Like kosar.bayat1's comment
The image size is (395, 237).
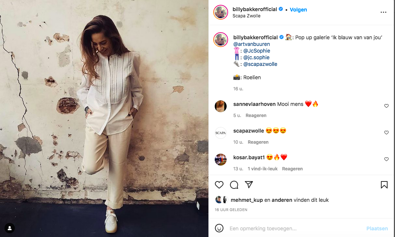(x=386, y=159)
